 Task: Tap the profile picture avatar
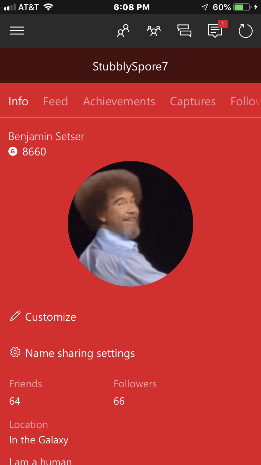coord(130,224)
